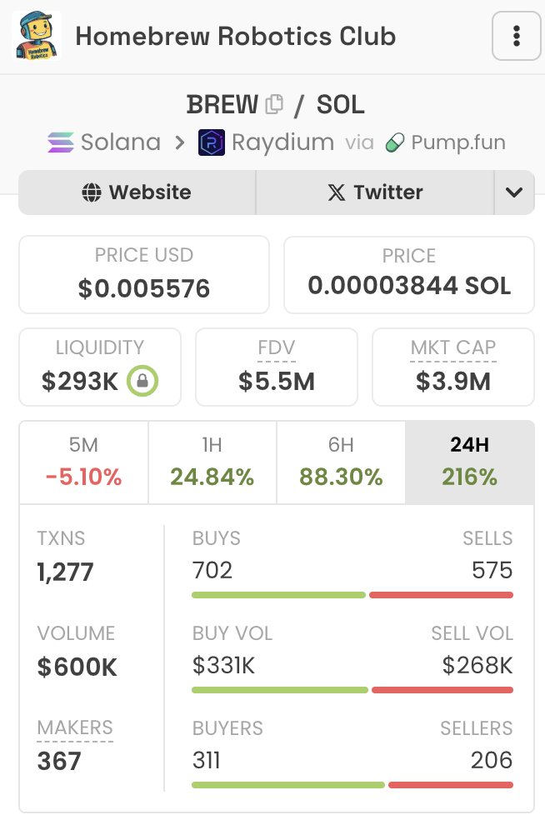
Task: Click the Solana chain icon
Action: click(60, 142)
